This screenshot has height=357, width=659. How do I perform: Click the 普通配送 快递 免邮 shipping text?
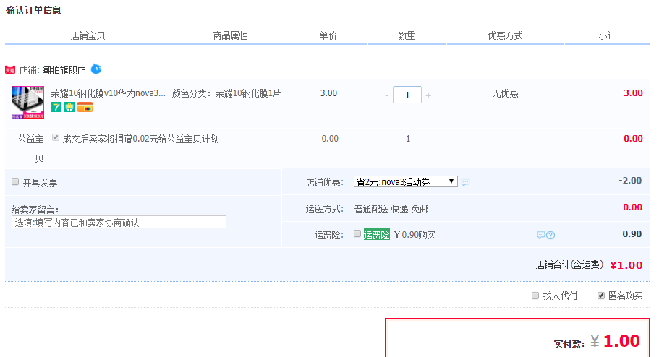[391, 209]
